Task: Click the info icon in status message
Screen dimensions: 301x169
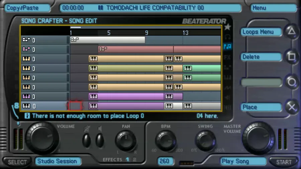Action: [x=27, y=116]
